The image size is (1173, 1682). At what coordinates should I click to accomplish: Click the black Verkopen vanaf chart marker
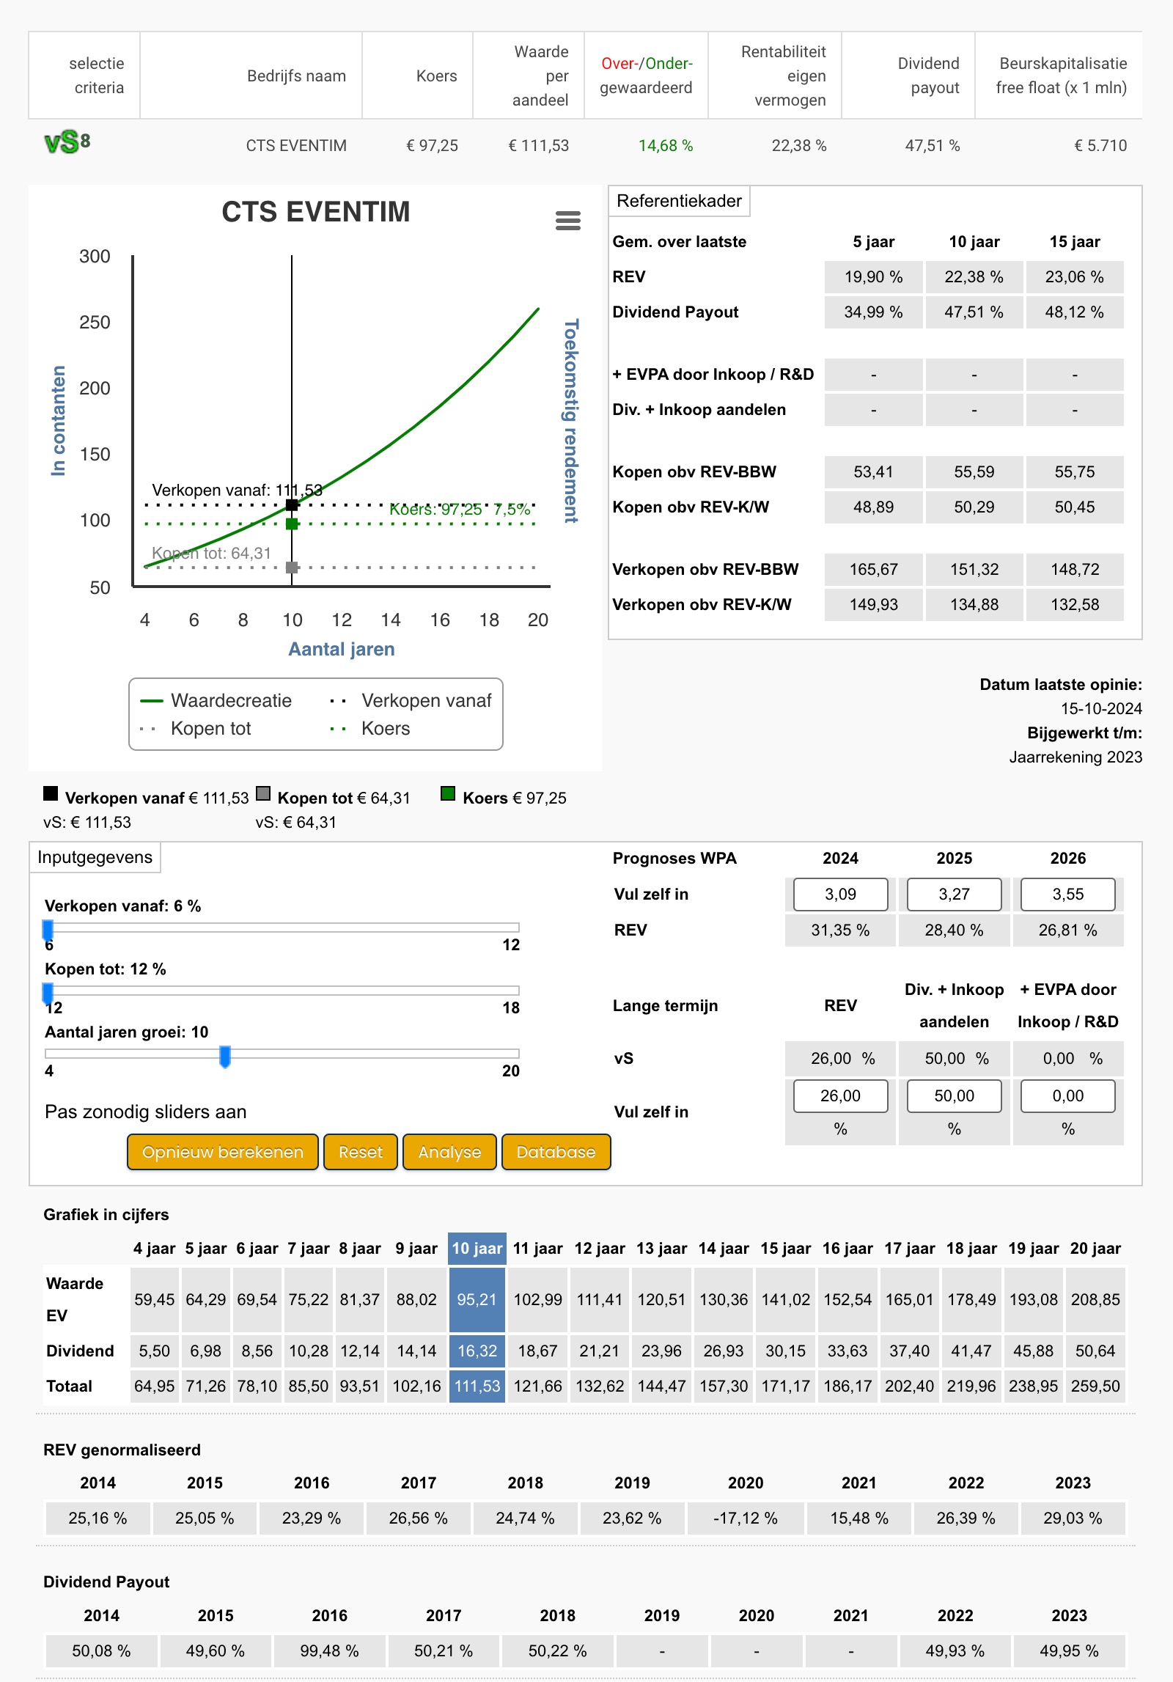coord(292,504)
